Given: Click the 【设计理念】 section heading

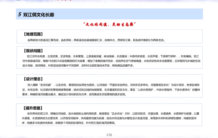Looking at the screenshot, I should pos(33,79).
